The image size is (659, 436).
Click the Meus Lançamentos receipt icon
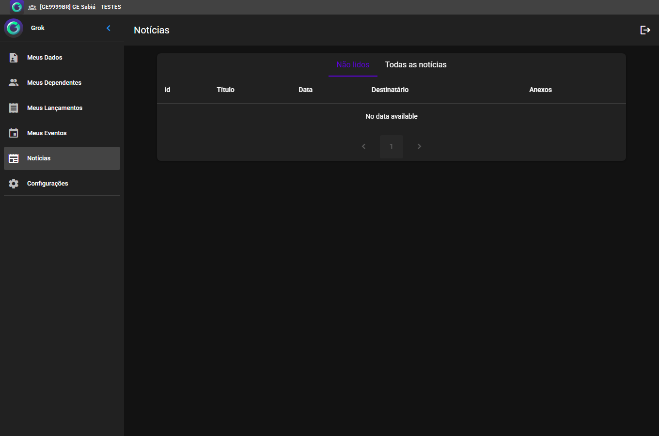click(x=14, y=108)
